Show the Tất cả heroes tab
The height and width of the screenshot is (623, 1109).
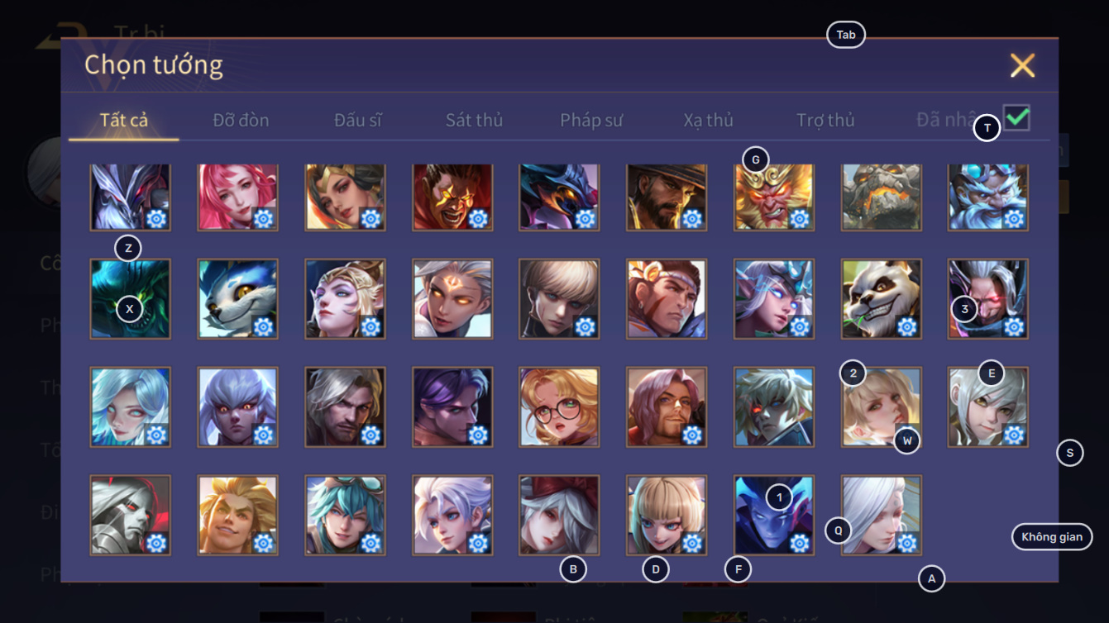tap(124, 120)
